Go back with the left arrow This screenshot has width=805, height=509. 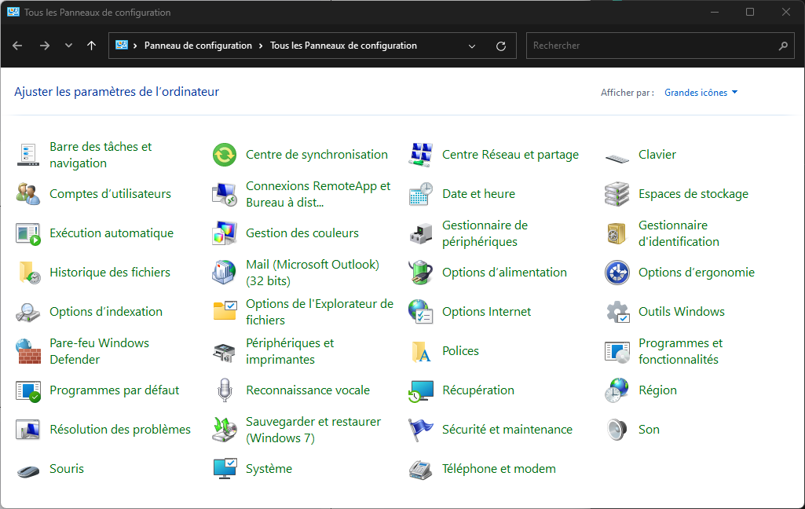17,46
